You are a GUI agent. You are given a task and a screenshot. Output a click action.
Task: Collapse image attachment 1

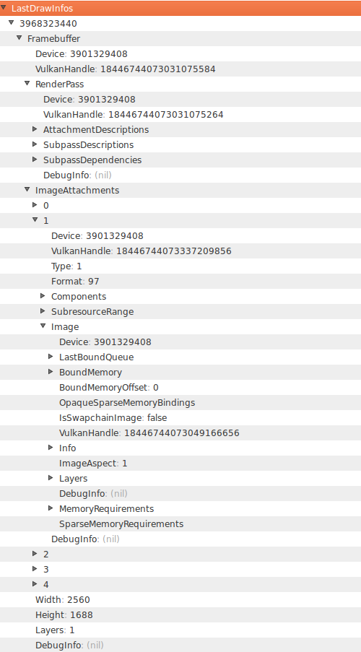click(35, 219)
